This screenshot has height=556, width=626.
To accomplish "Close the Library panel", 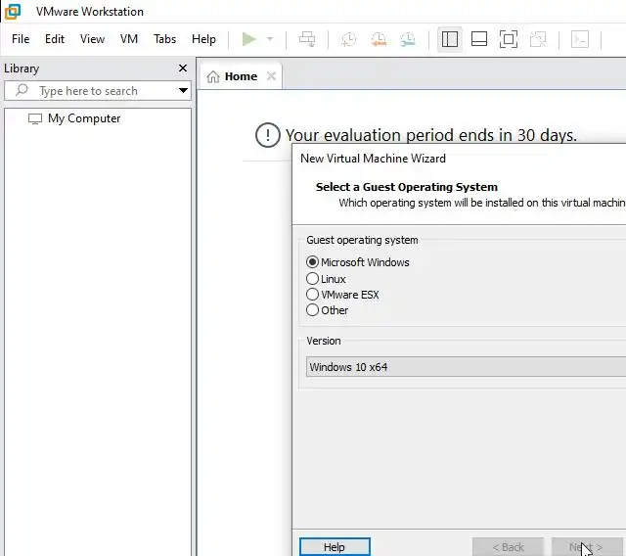I will point(183,69).
